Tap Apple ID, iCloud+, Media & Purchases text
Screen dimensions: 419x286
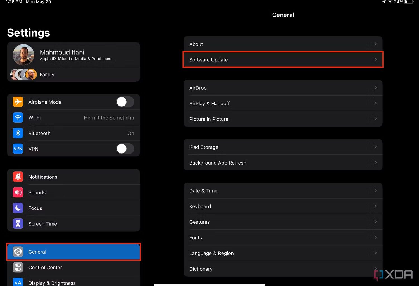(75, 59)
